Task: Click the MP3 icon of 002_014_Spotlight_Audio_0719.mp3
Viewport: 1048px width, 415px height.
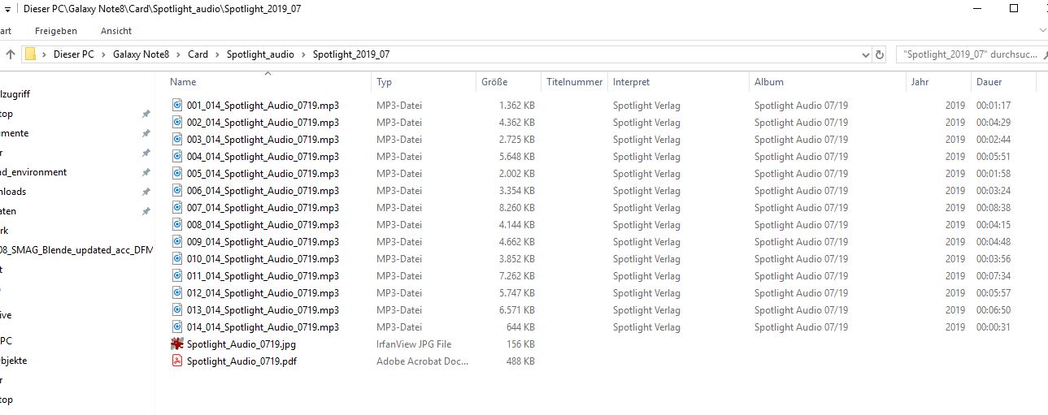Action: click(x=177, y=123)
